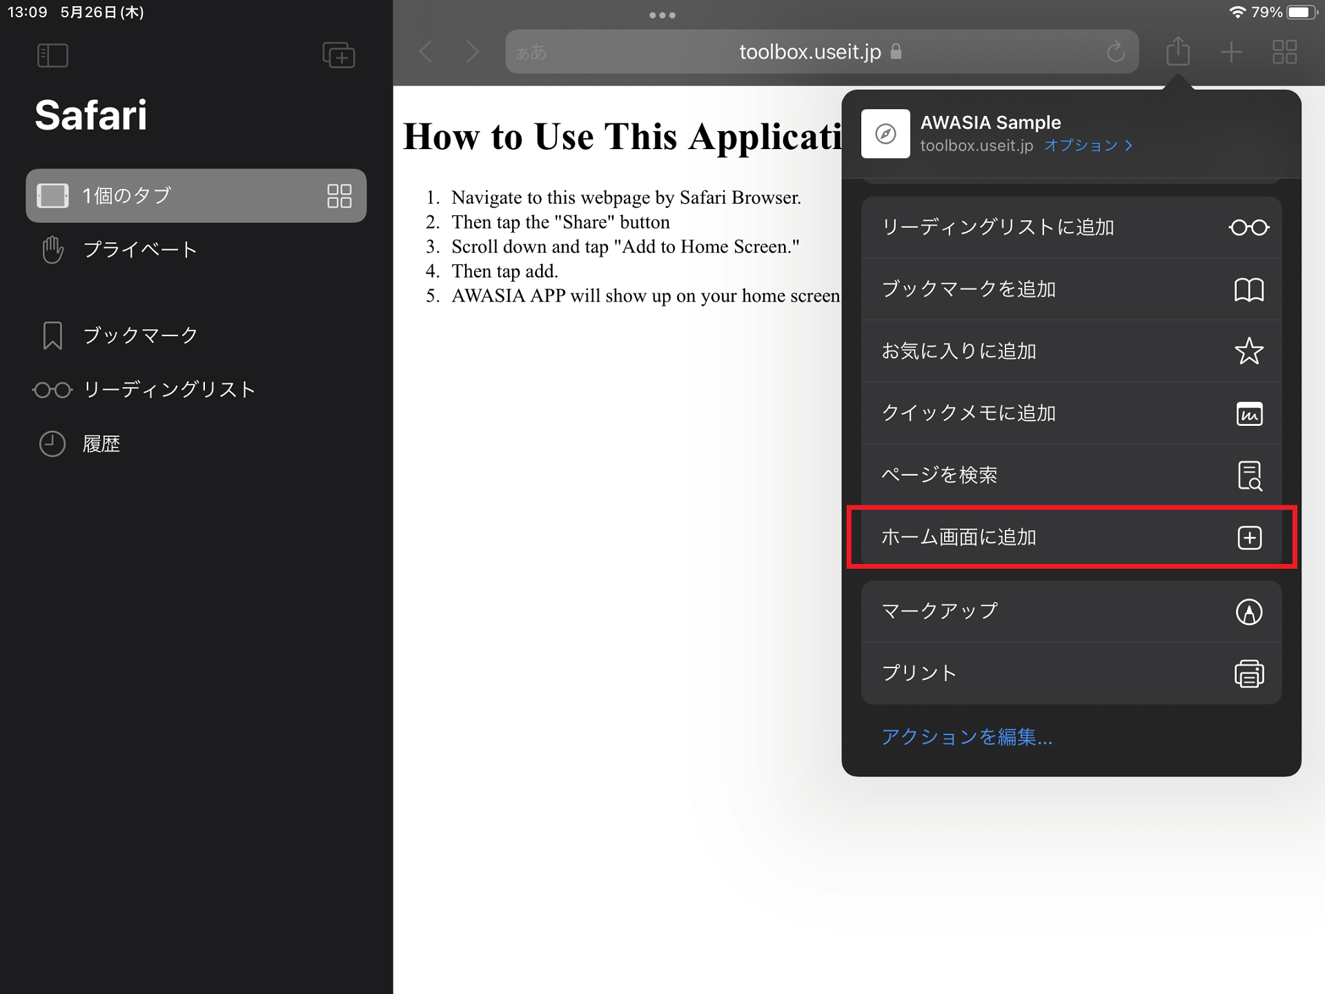Tap the printer icon
Viewport: 1325px width, 994px height.
coord(1249,674)
